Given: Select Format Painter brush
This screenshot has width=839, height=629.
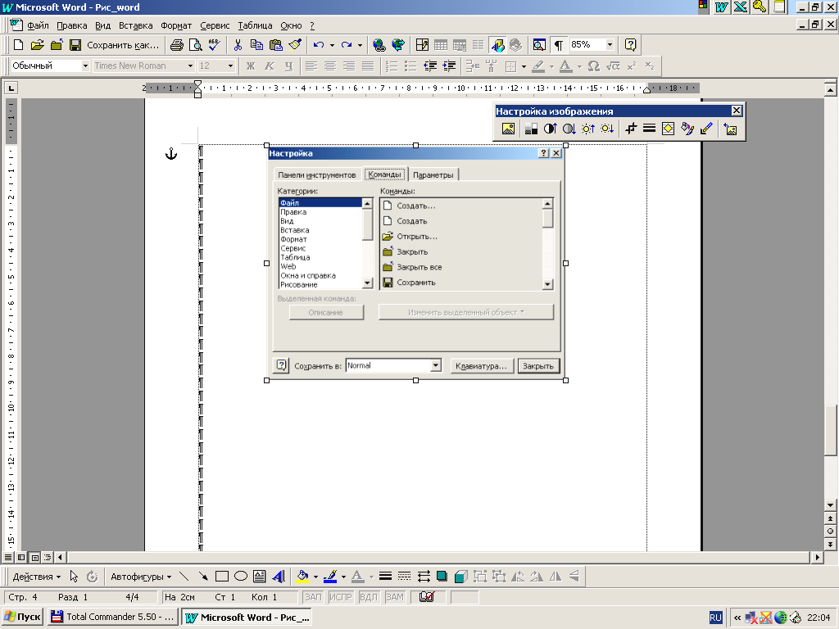Looking at the screenshot, I should pyautogui.click(x=295, y=45).
